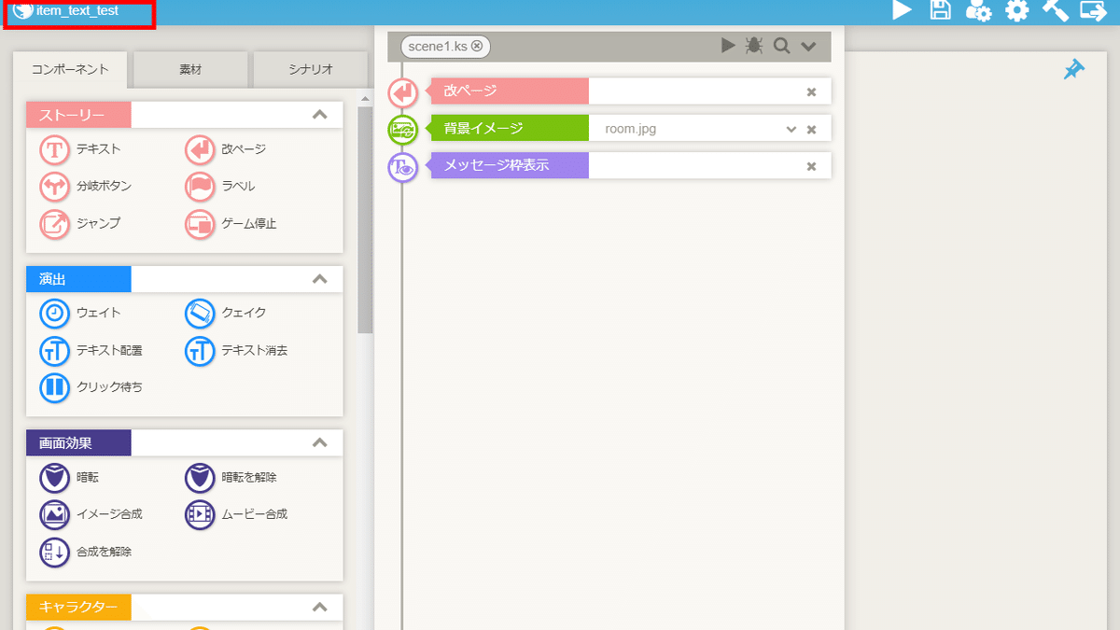Image resolution: width=1120 pixels, height=630 pixels.
Task: Click the 演出 section header
Action: point(185,279)
